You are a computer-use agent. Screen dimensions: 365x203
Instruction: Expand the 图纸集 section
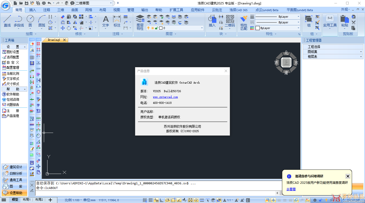pos(333,52)
